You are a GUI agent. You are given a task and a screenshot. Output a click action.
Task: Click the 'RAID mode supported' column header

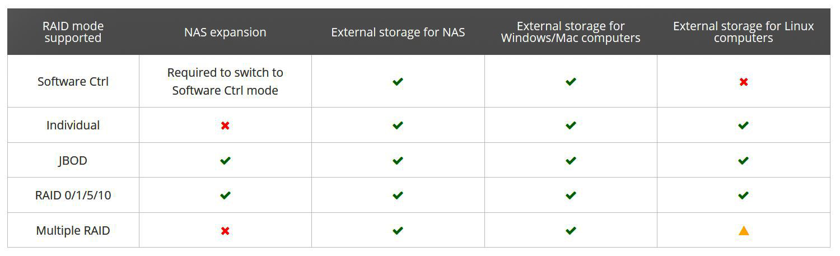tap(73, 32)
